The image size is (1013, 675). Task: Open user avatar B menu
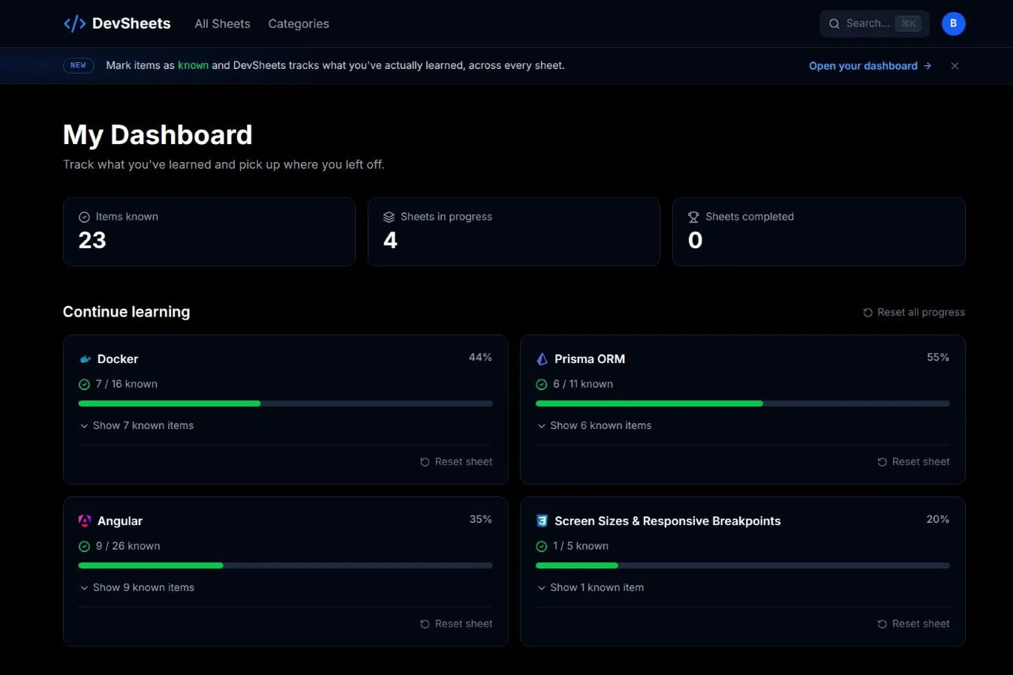point(953,24)
